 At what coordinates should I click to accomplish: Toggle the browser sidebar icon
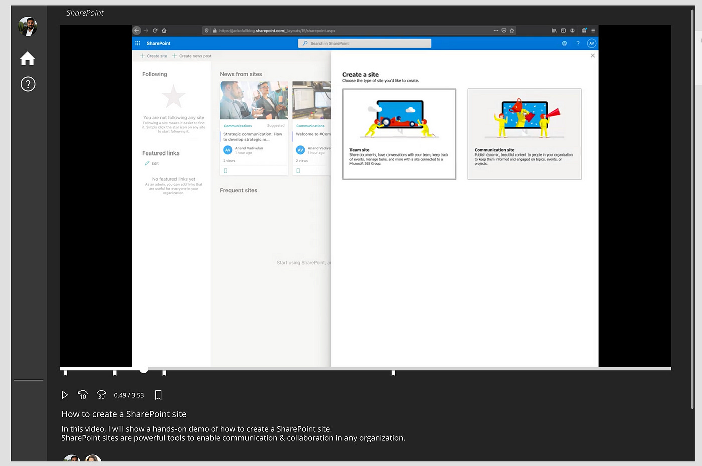[x=563, y=30]
